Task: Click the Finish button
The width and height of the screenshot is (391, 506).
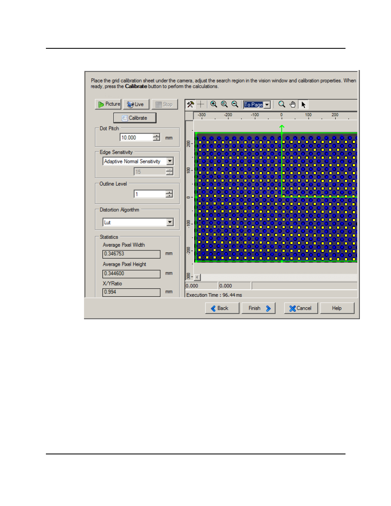Action: [x=259, y=308]
